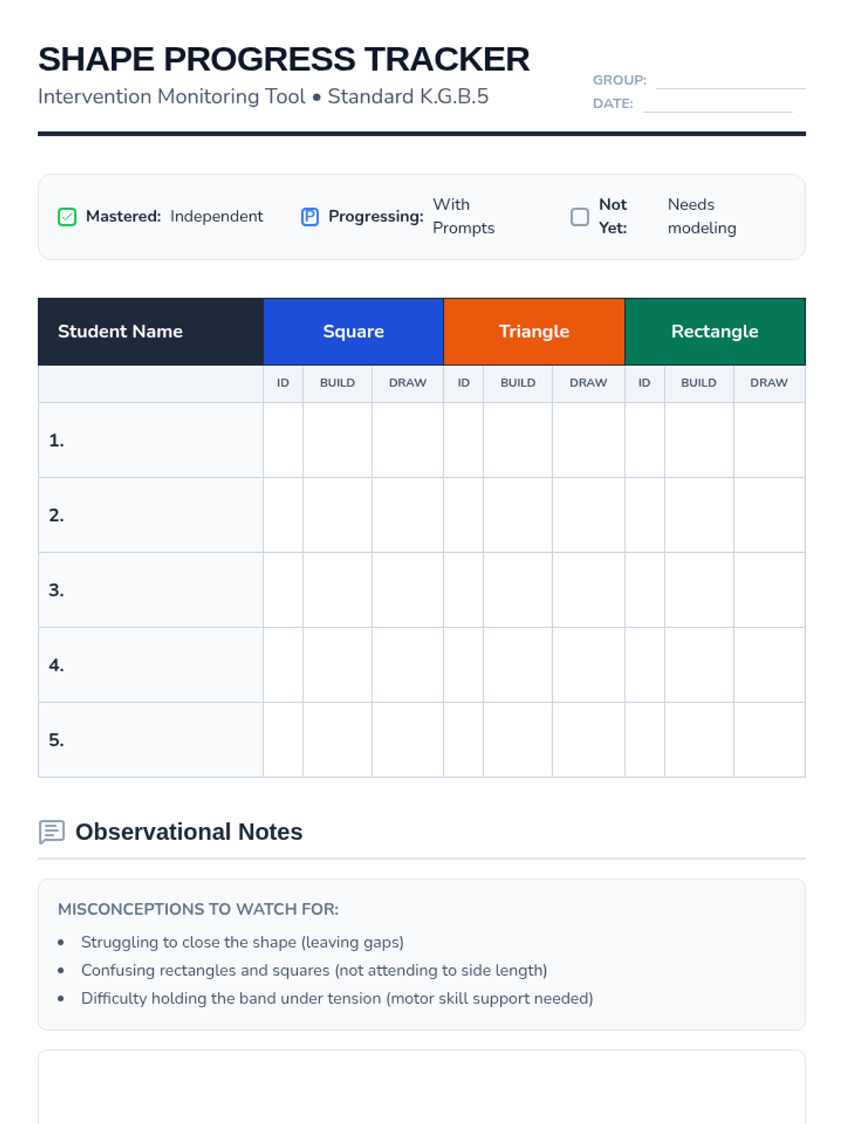843x1124 pixels.
Task: Click the blue Square column header
Action: [x=353, y=332]
